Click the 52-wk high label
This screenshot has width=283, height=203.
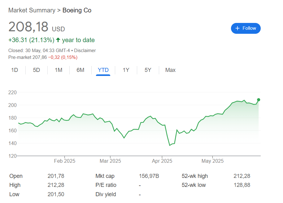(195, 176)
